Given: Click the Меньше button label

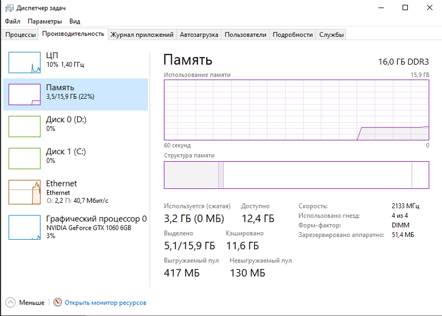Looking at the screenshot, I should [x=31, y=303].
